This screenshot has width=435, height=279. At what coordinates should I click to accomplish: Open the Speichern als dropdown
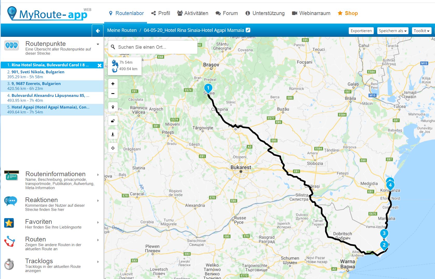(x=393, y=31)
